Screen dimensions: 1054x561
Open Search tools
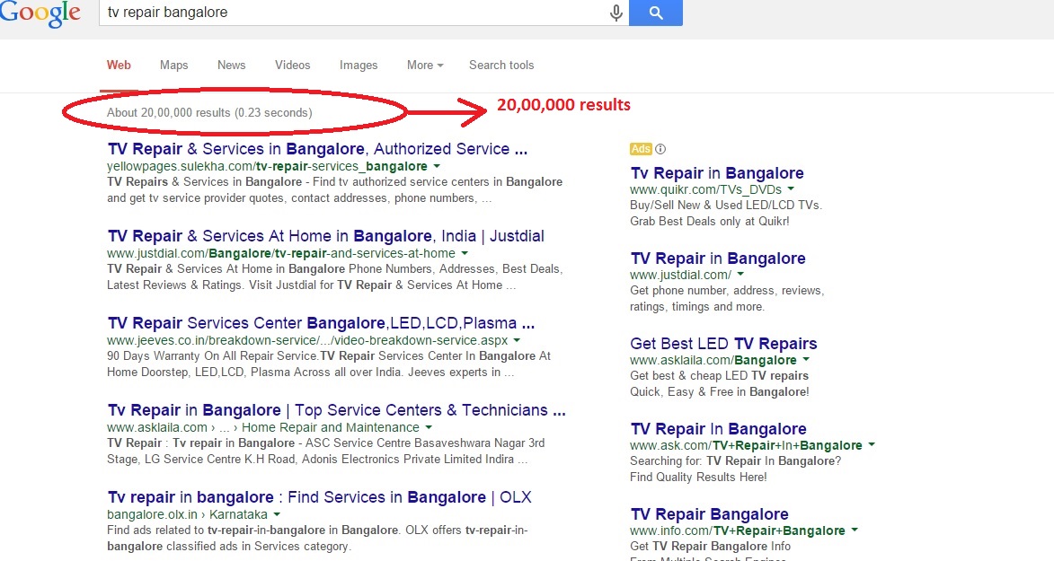point(501,66)
